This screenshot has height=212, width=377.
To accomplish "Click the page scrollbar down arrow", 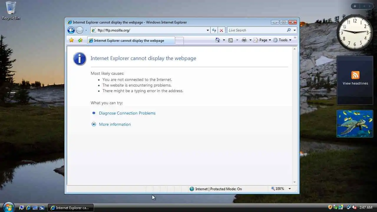I will click(294, 182).
